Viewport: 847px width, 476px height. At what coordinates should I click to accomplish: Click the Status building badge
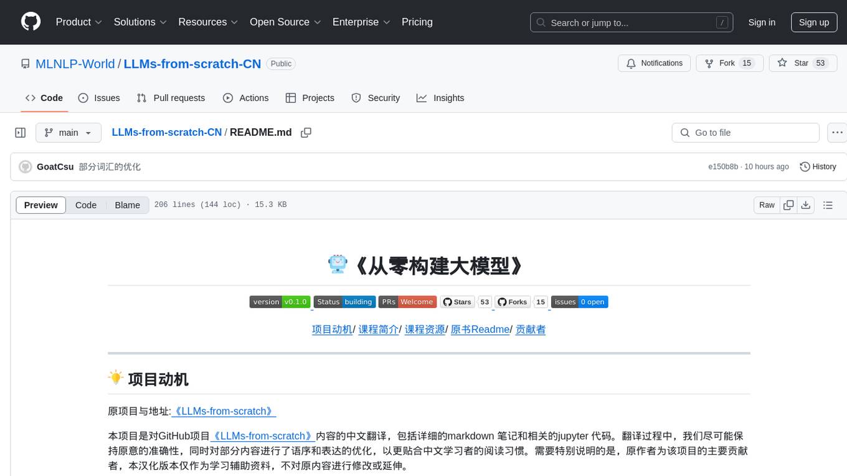click(344, 302)
